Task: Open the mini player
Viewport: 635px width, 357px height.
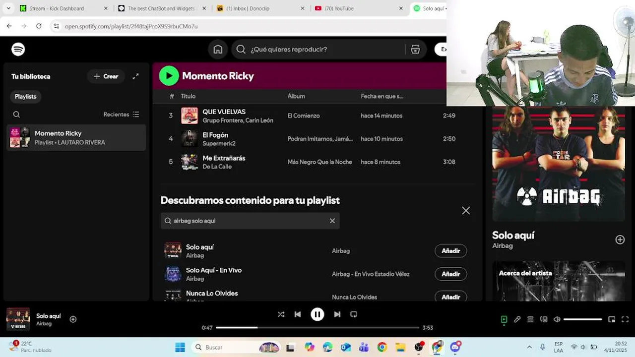Action: coord(612,319)
